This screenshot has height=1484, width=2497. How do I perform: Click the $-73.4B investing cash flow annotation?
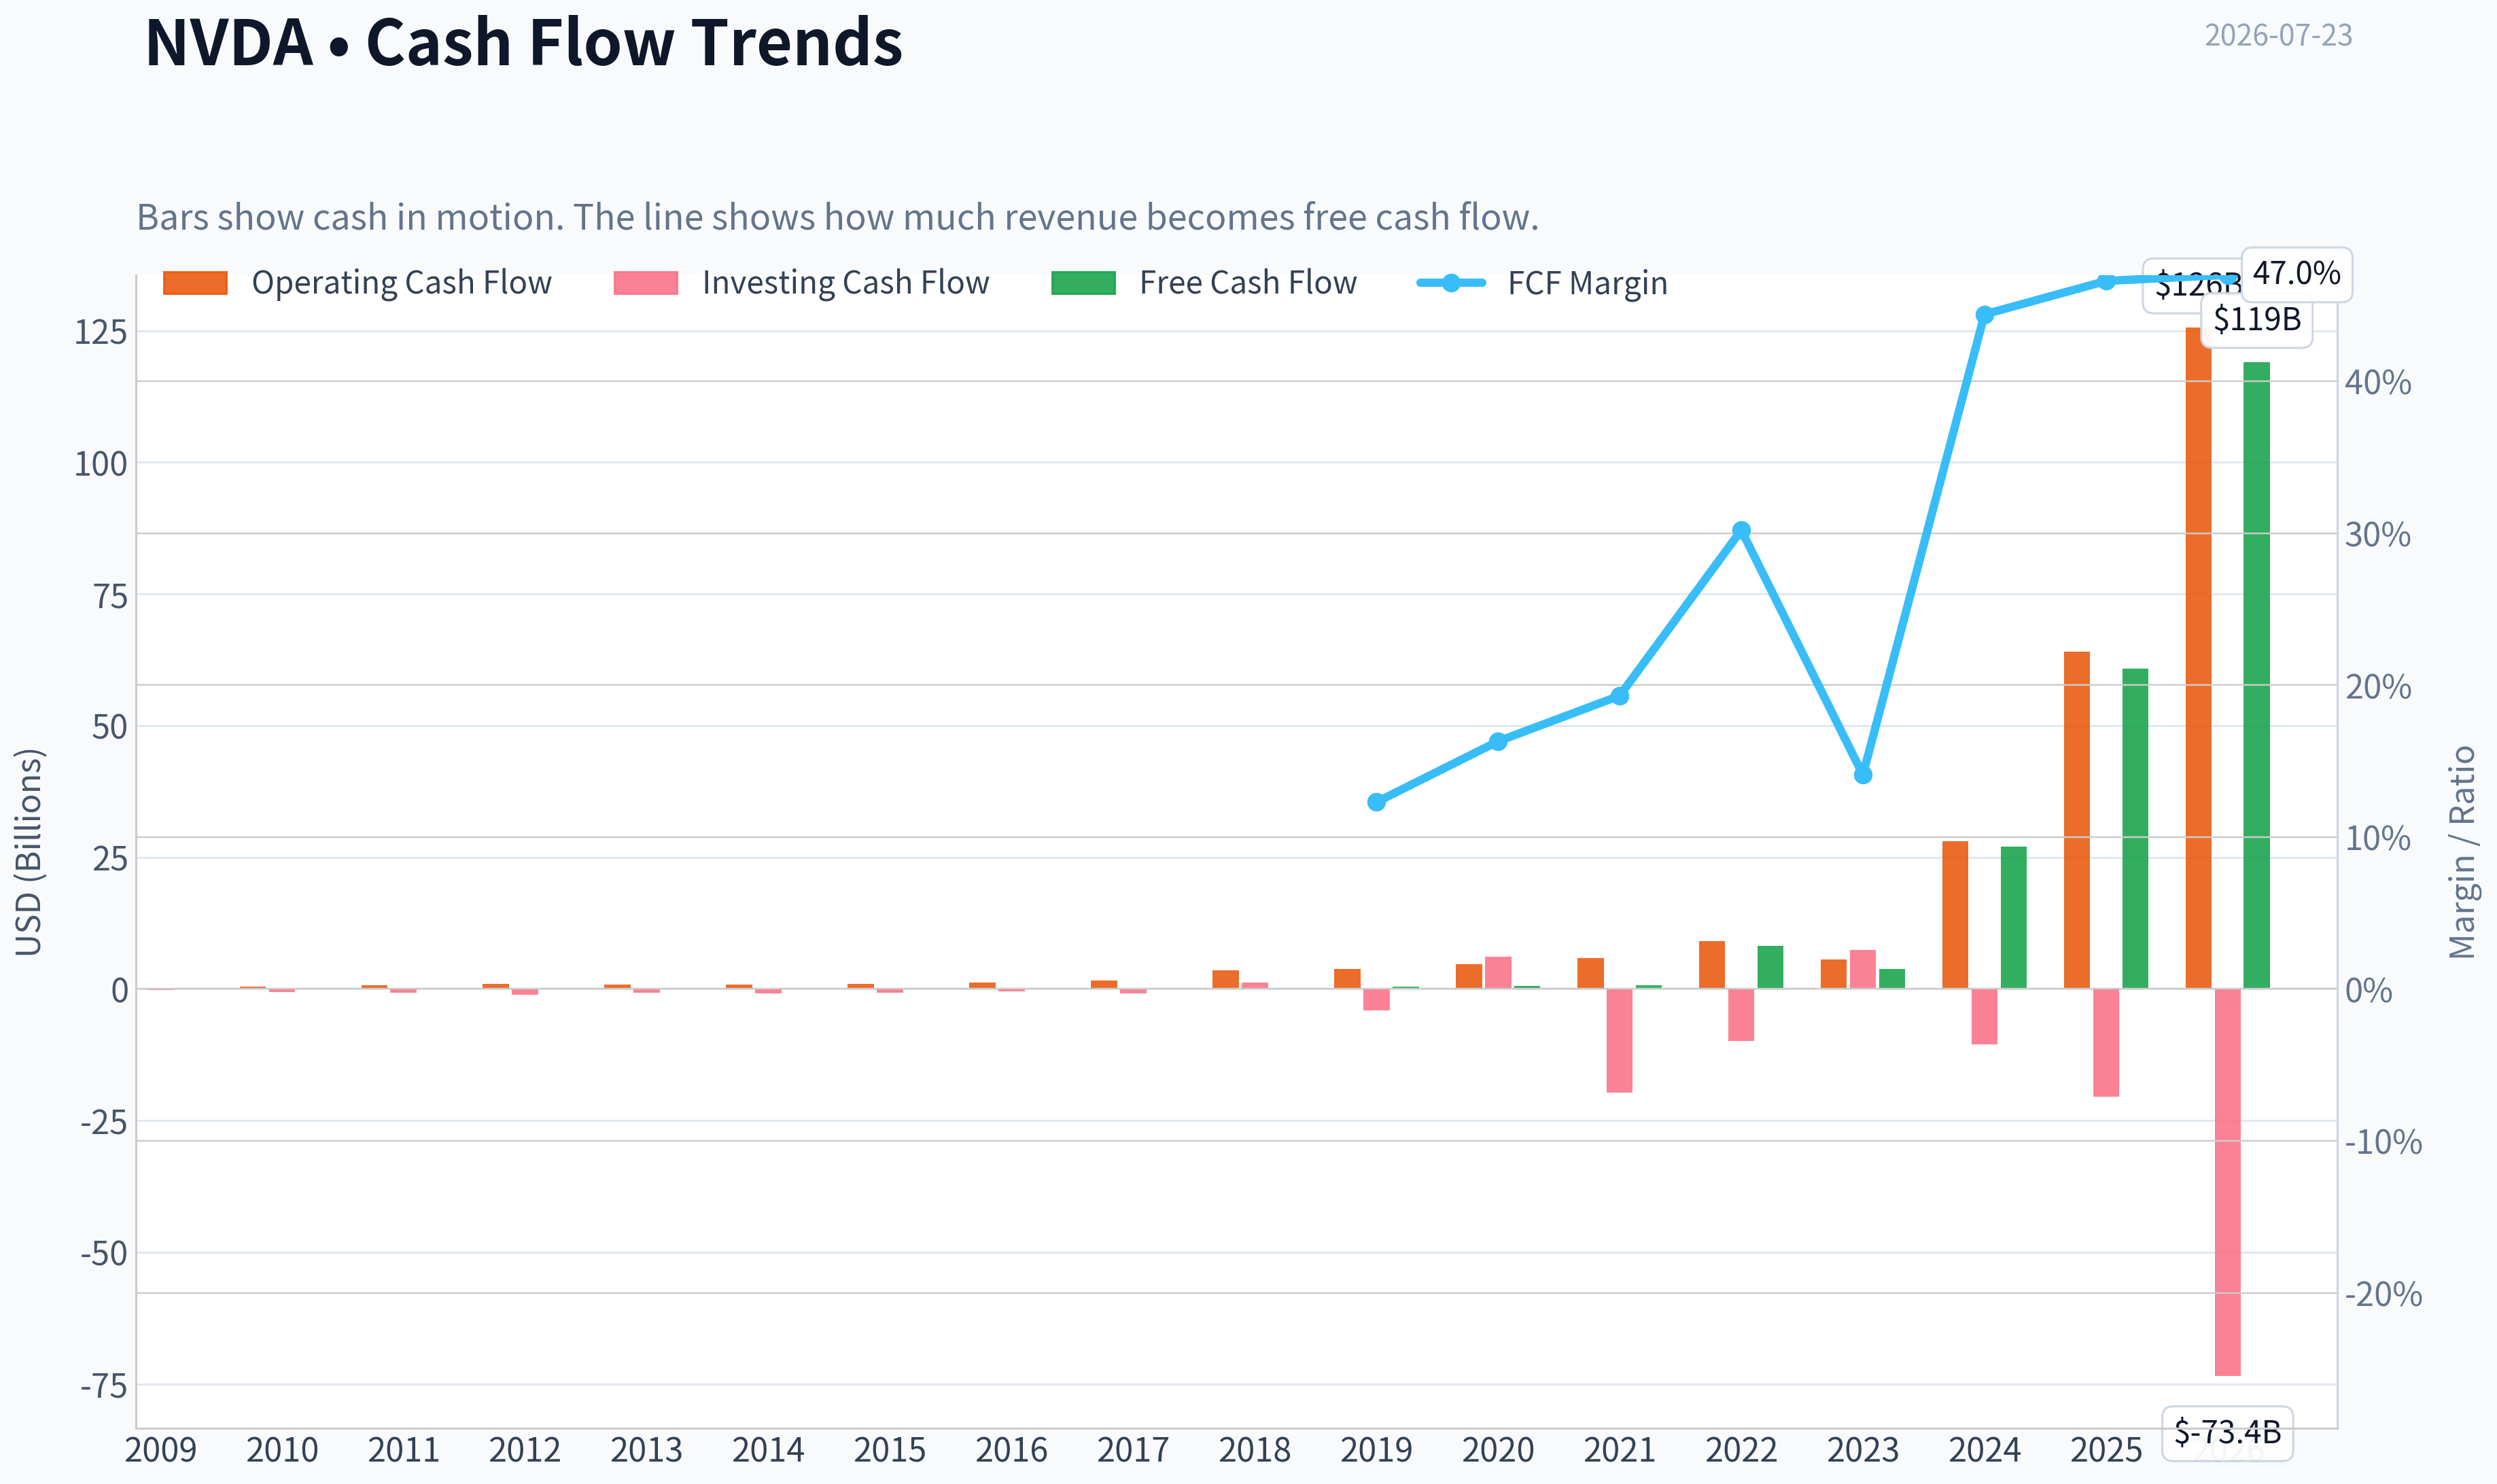(x=2228, y=1432)
